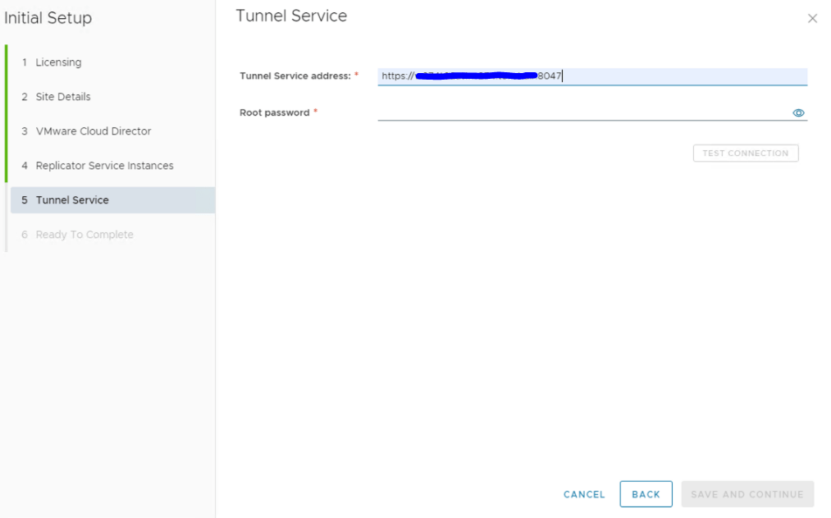This screenshot has width=831, height=518.
Task: Open the Site Details step
Action: pos(63,97)
